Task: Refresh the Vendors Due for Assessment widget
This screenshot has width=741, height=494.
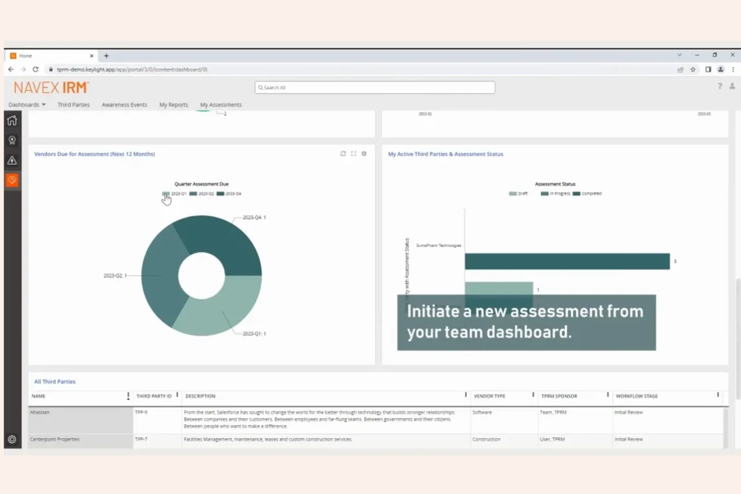Action: tap(343, 154)
